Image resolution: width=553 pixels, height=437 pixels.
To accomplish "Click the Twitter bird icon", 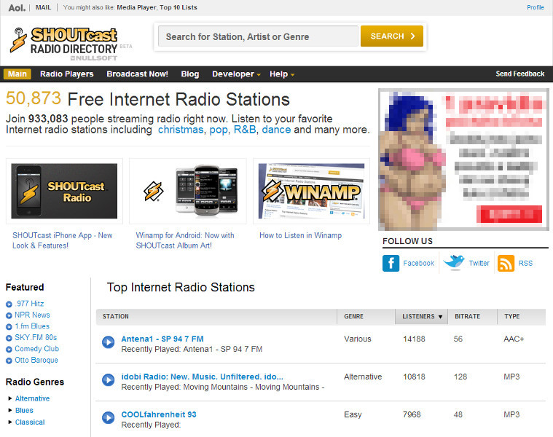I will [x=454, y=262].
